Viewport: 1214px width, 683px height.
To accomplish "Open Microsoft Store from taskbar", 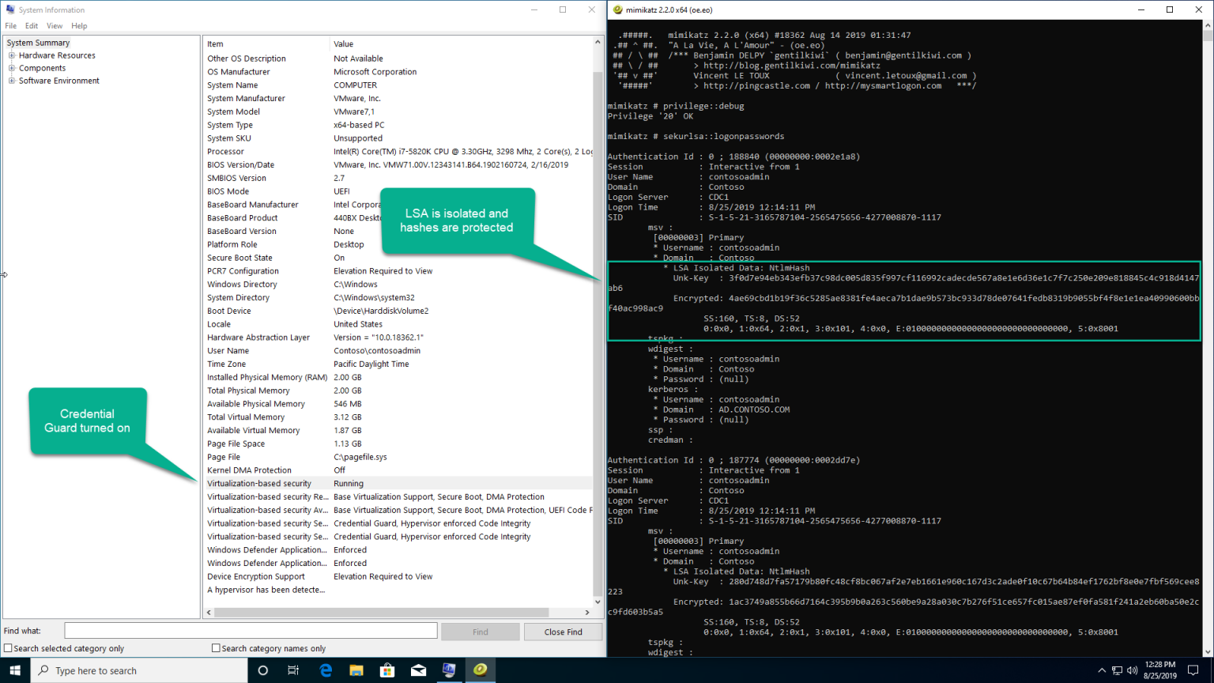I will [387, 670].
